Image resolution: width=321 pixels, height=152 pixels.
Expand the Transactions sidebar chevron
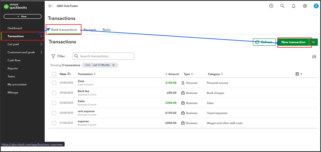[41, 36]
